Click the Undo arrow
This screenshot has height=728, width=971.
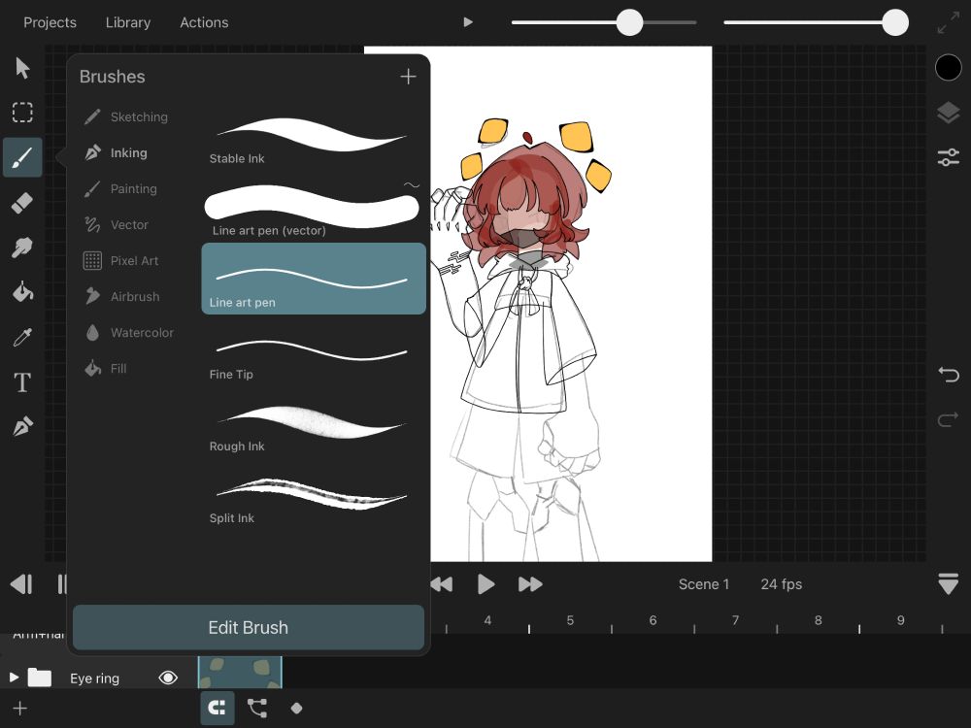(x=948, y=375)
